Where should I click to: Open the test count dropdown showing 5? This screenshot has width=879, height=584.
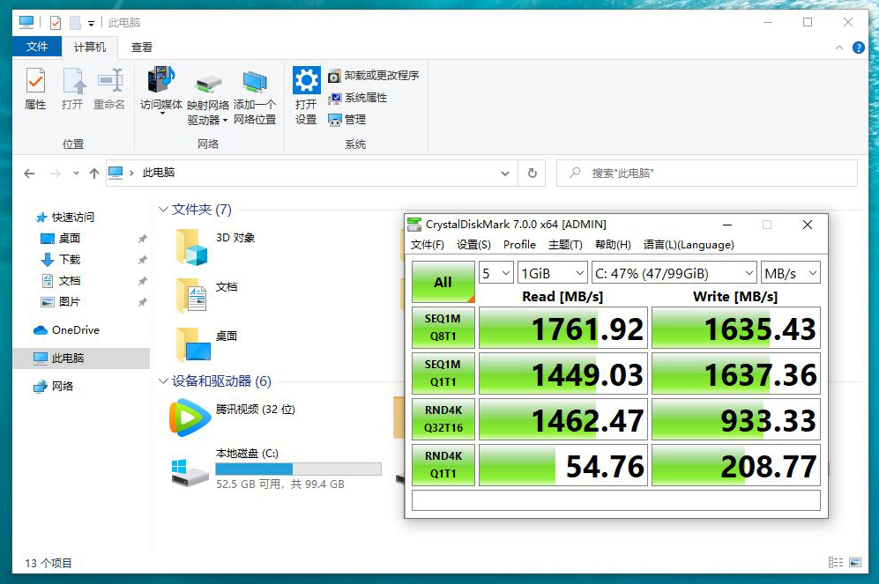[496, 273]
